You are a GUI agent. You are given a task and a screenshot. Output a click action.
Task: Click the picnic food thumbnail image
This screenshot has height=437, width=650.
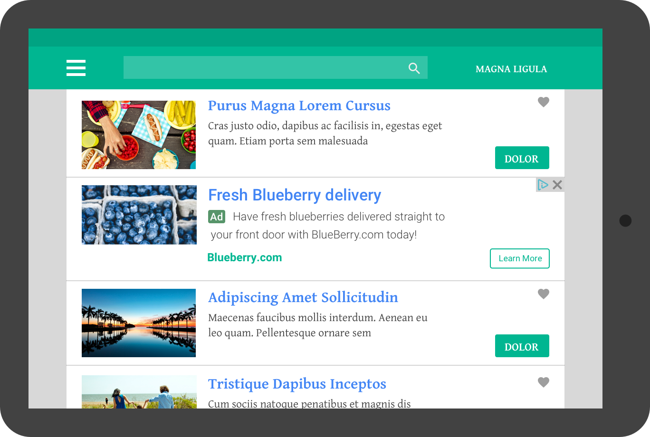pos(139,135)
